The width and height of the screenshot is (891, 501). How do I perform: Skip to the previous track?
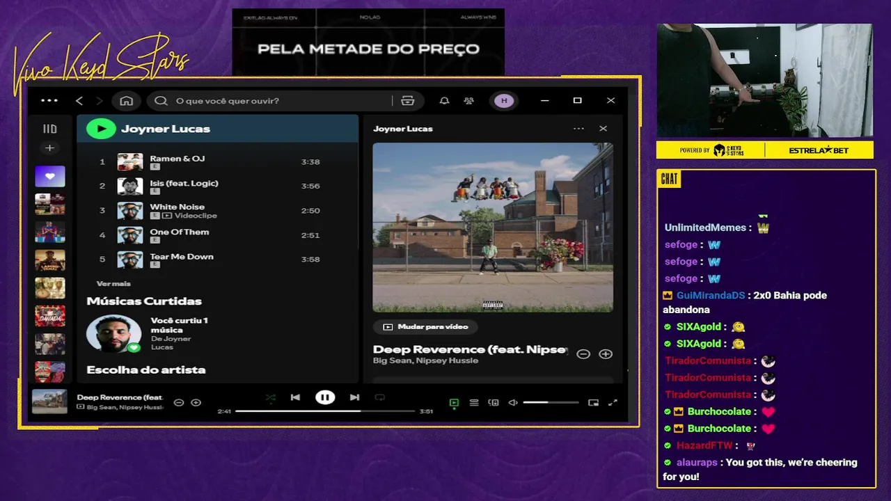click(295, 397)
